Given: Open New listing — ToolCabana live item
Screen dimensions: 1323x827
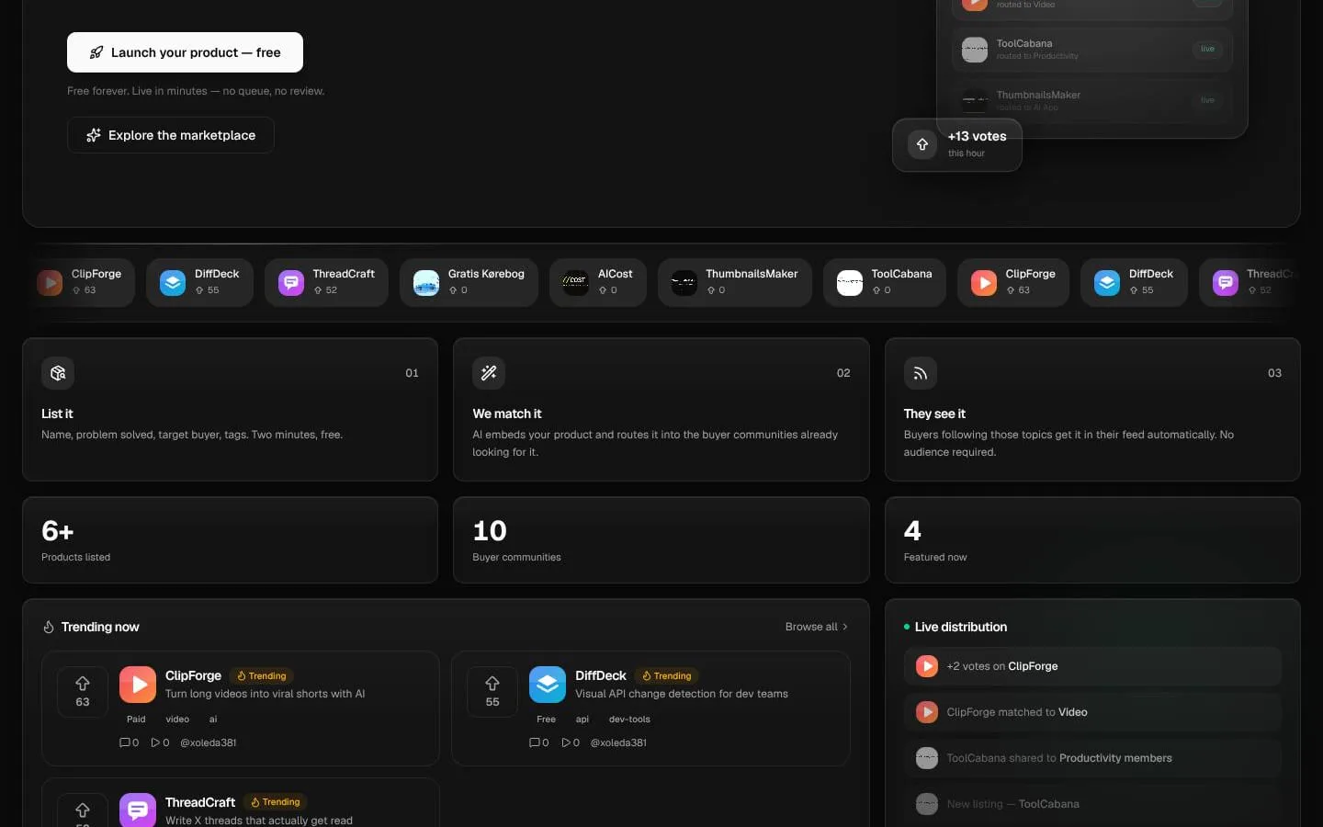Looking at the screenshot, I should tap(1092, 804).
